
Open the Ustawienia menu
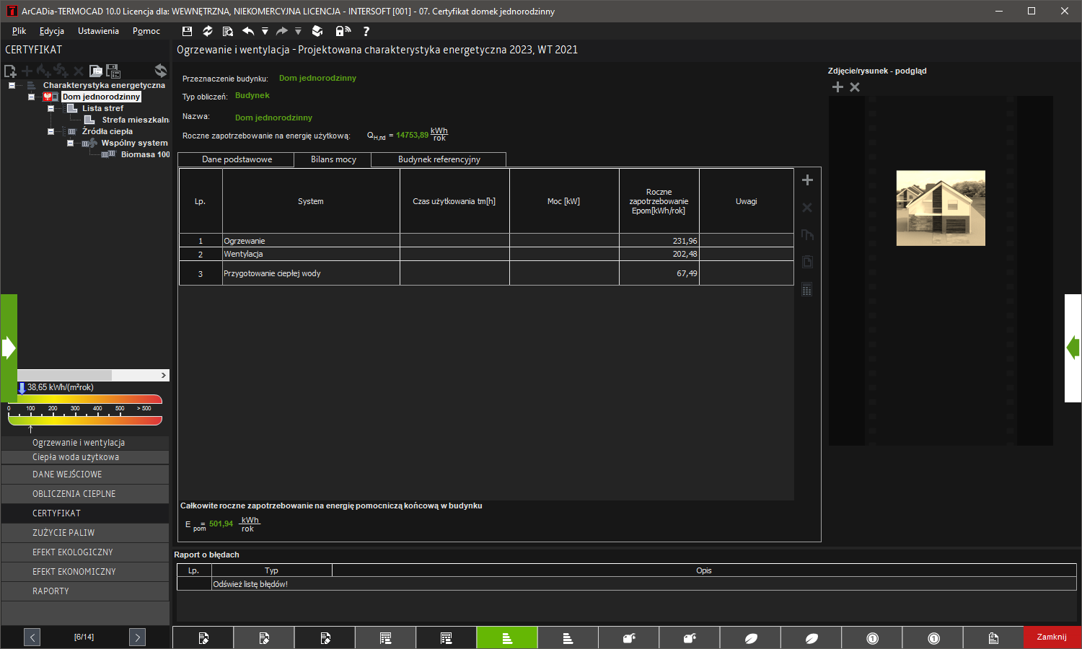tap(98, 31)
